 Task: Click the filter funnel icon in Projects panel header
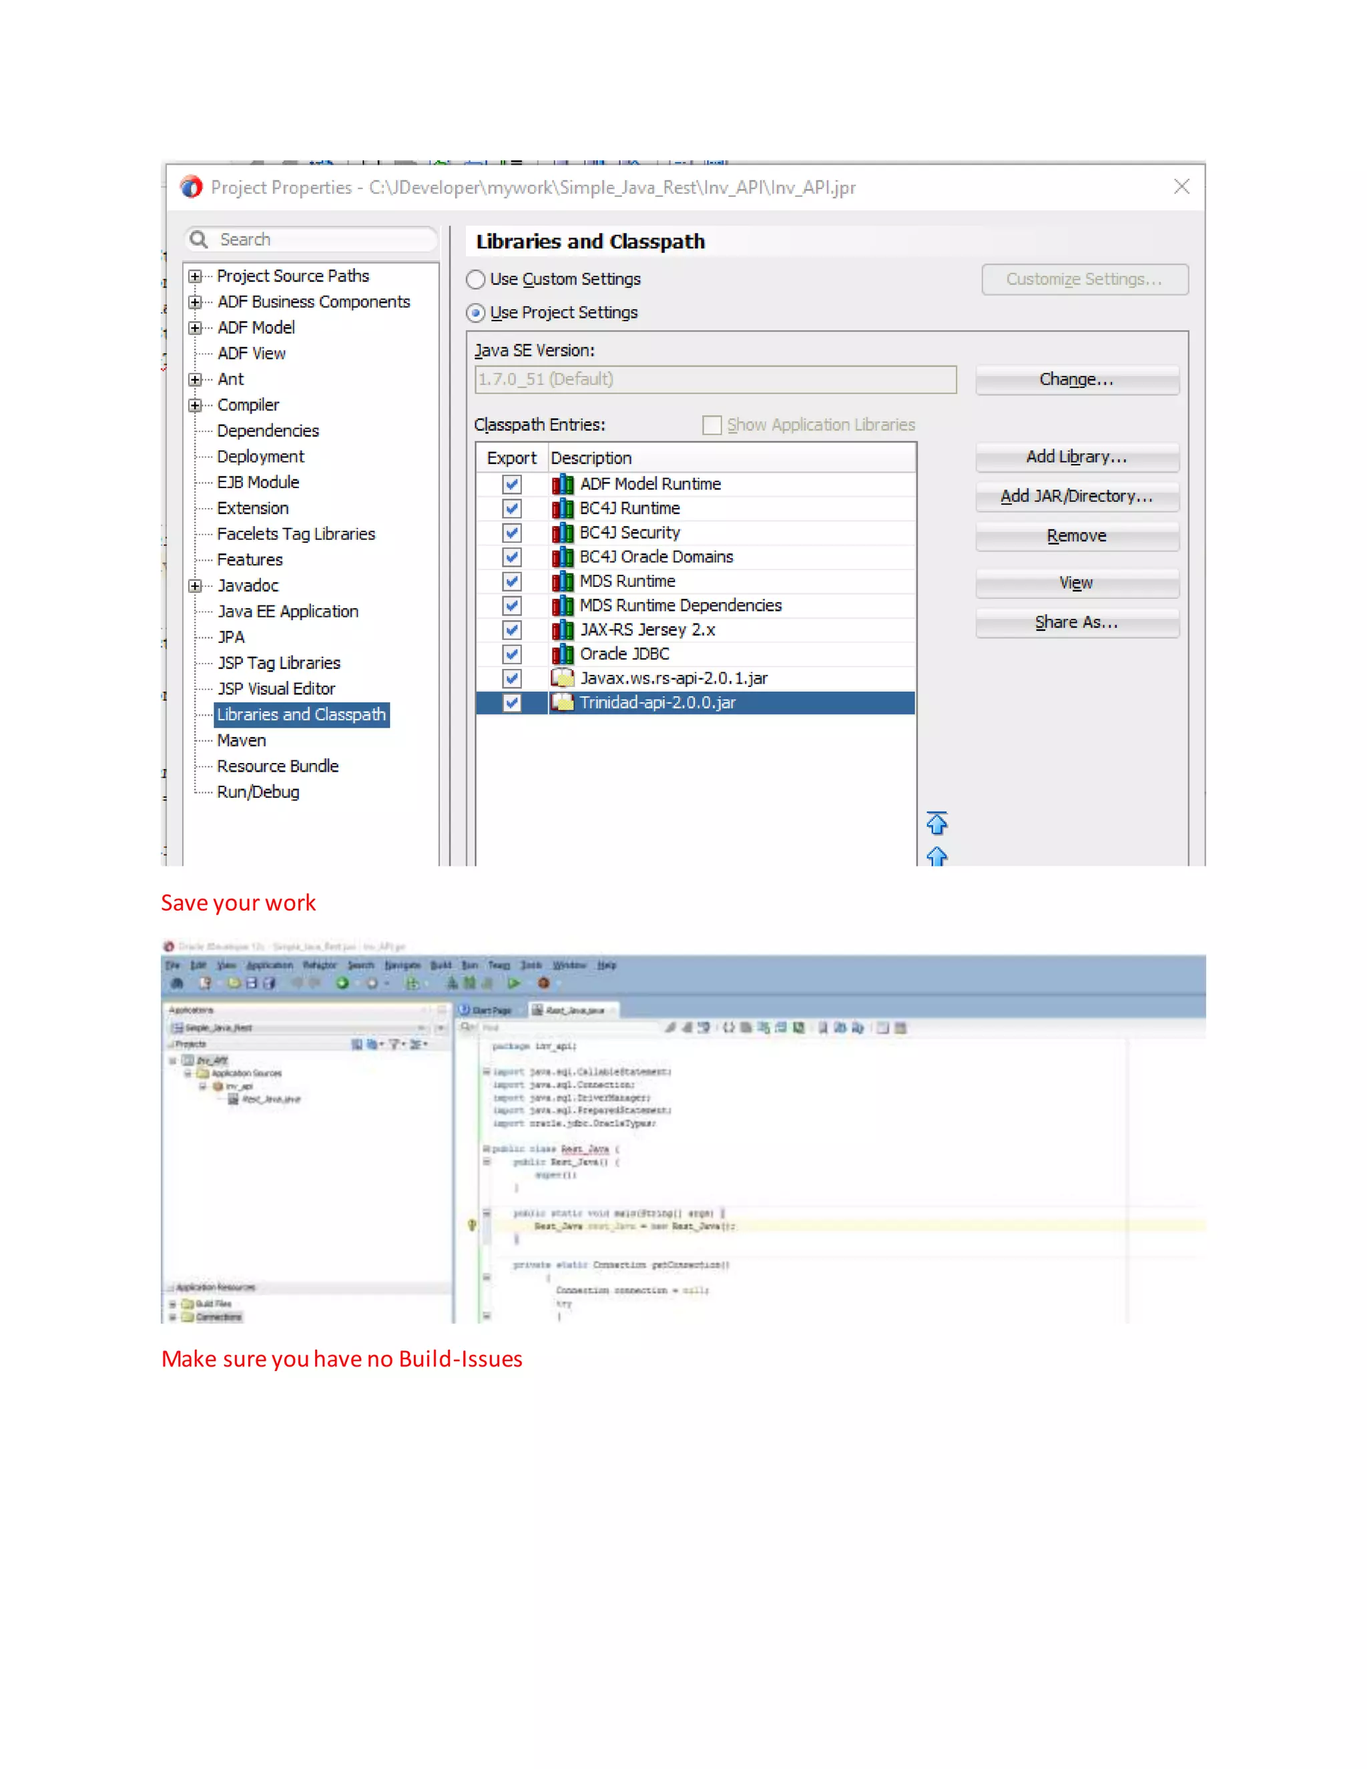click(x=394, y=1044)
